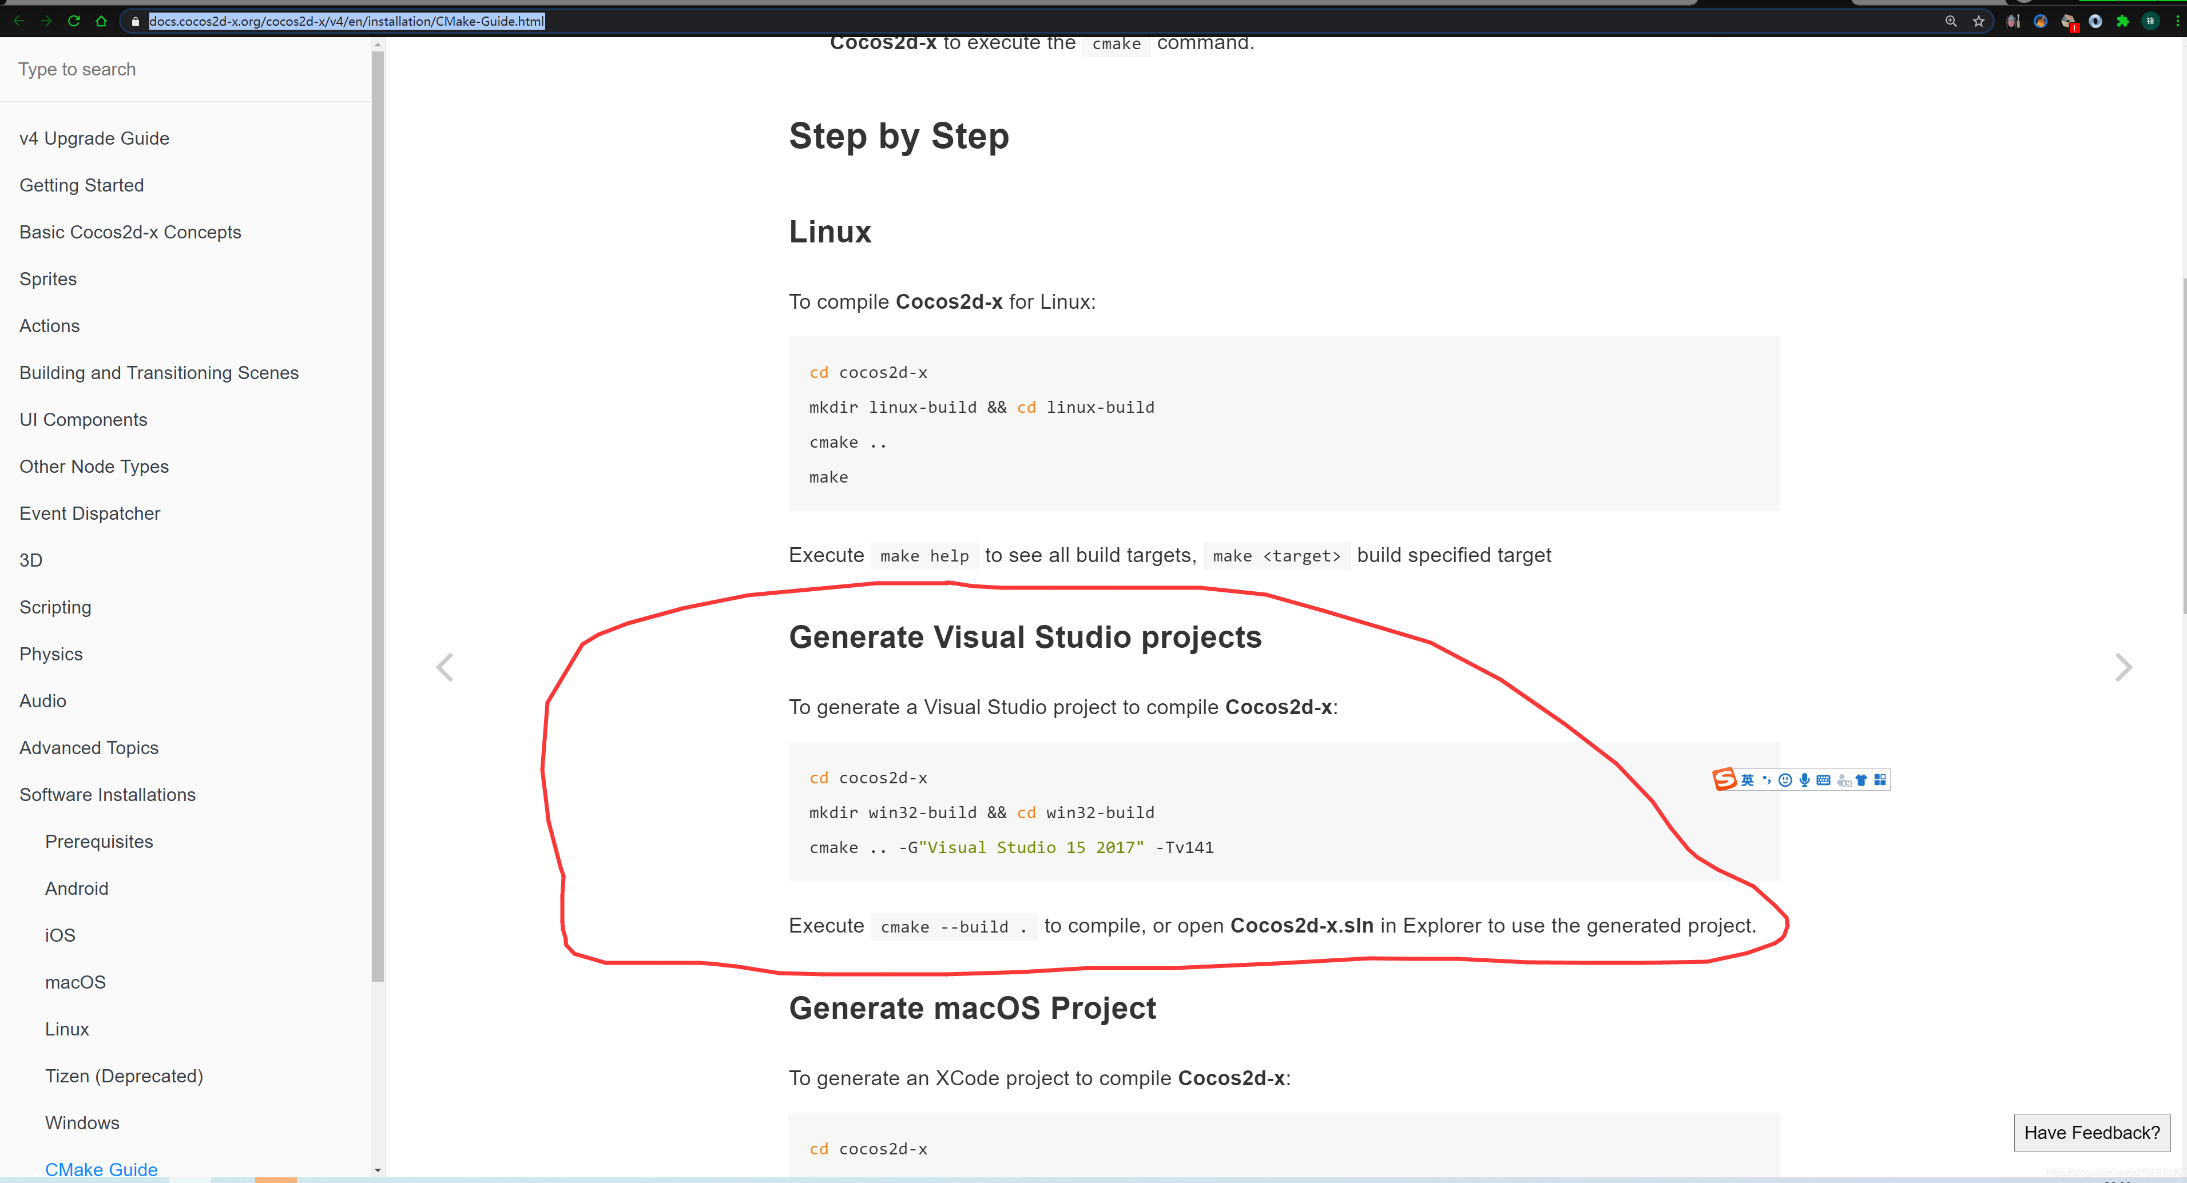Click the 'cmake --build .' inline code
This screenshot has height=1183, width=2187.
coord(954,927)
